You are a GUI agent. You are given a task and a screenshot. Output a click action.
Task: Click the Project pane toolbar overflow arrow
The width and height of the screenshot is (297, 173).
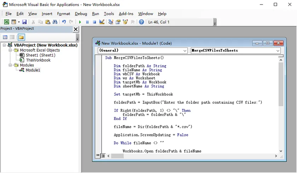(77, 38)
